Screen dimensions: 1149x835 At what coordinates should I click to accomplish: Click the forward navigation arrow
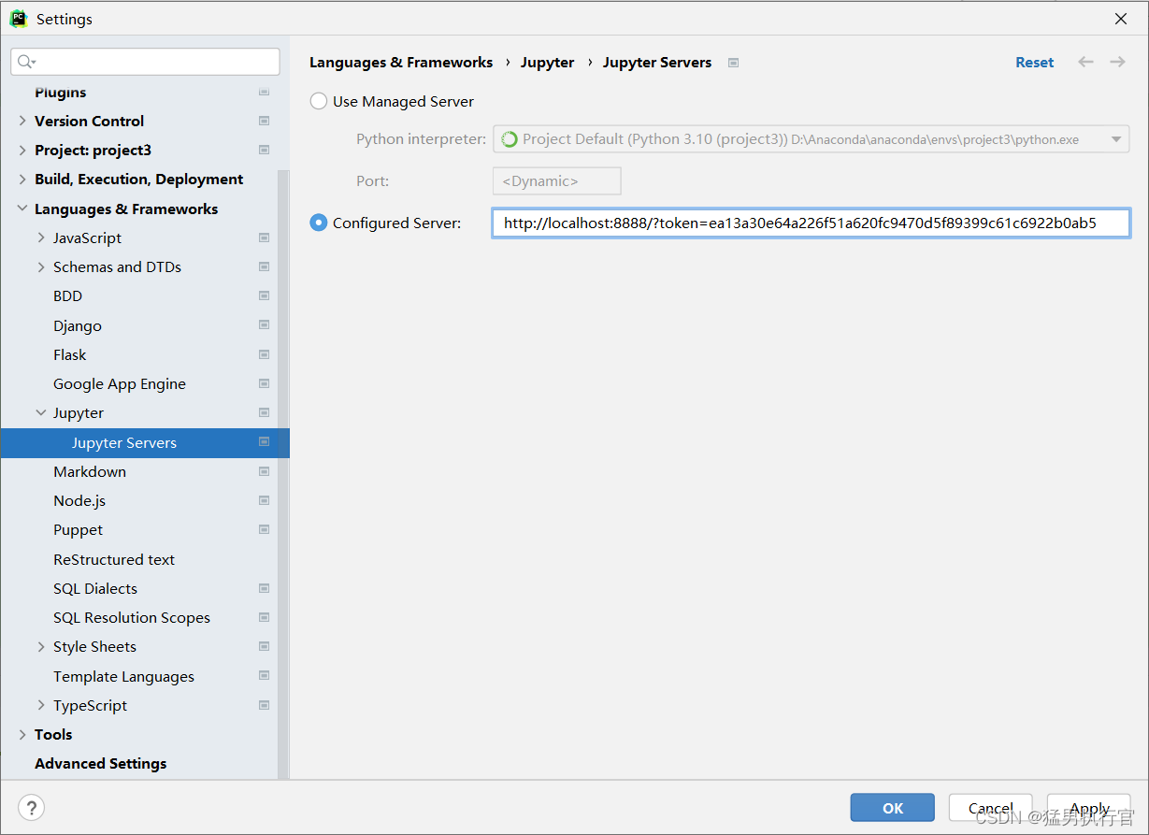point(1117,62)
